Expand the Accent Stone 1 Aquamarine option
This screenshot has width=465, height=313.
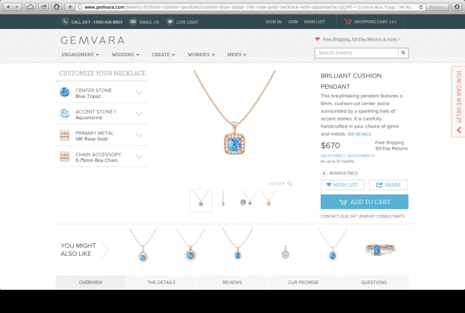tap(101, 114)
